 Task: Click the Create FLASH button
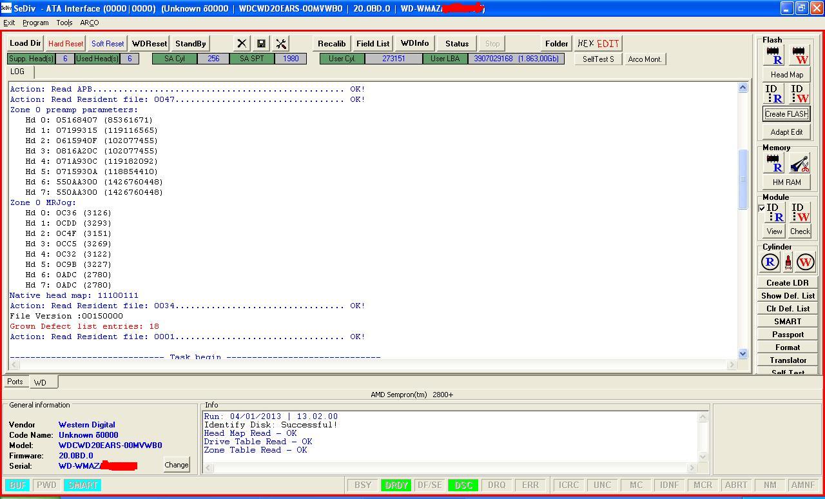click(x=787, y=113)
